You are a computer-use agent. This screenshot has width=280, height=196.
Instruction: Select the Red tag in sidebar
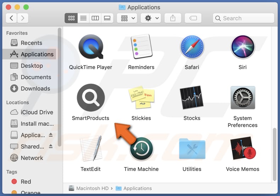tap(29, 182)
